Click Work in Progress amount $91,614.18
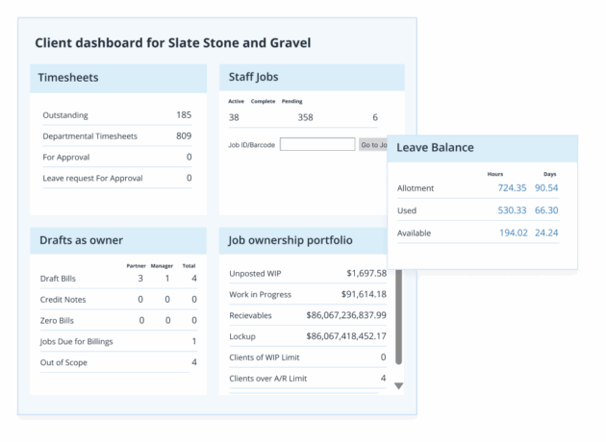Screen dimensions: 606x442 click(364, 294)
